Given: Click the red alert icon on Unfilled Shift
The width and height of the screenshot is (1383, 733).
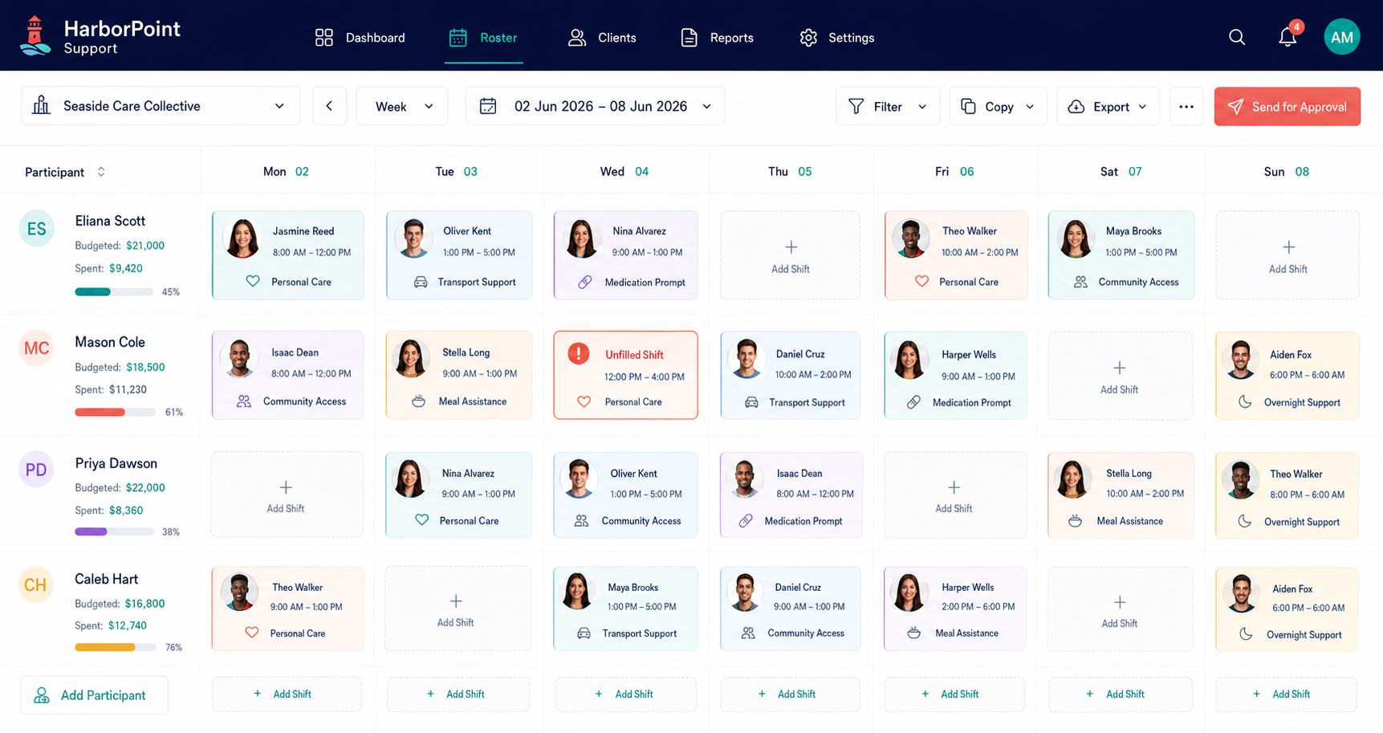Looking at the screenshot, I should (578, 353).
